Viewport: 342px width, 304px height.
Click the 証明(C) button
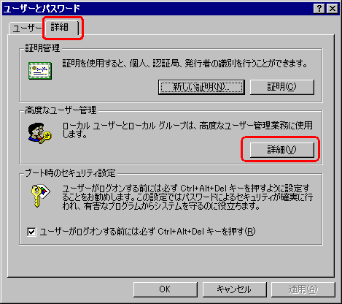click(282, 87)
